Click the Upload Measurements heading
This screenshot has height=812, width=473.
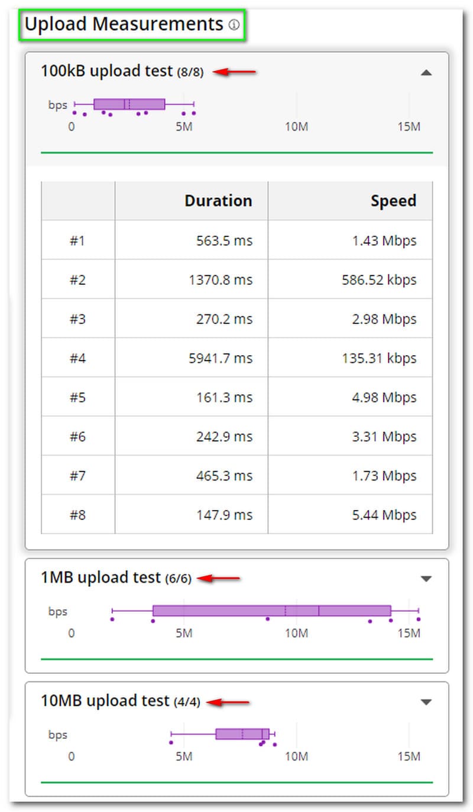(x=124, y=25)
